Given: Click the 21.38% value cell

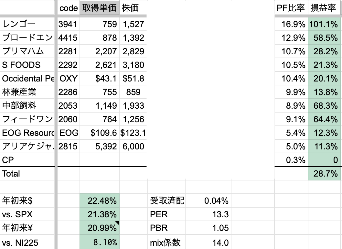Looking at the screenshot, I should coord(100,214).
